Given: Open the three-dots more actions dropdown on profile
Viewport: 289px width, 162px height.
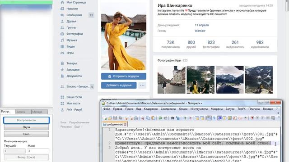Looking at the screenshot, I should coord(142,85).
